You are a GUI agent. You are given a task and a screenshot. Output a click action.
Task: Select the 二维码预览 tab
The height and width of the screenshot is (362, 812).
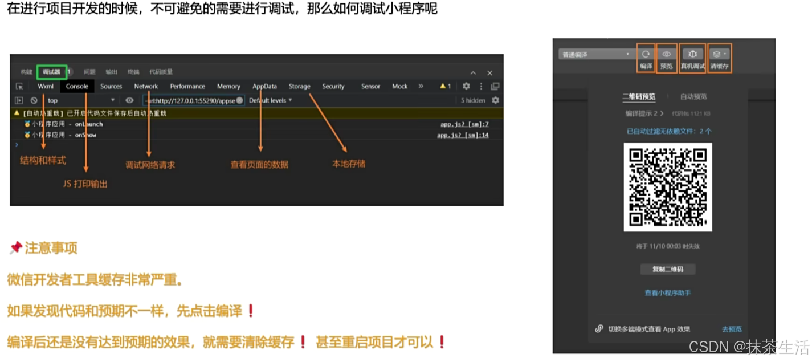[x=639, y=96]
